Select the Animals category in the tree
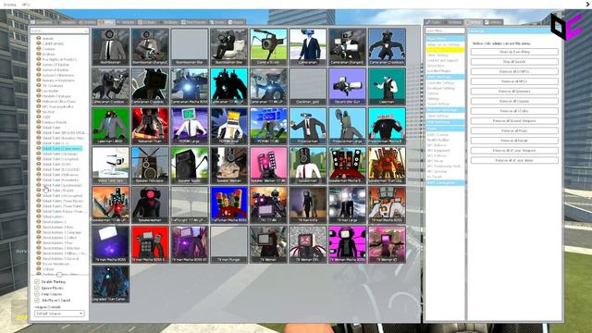This screenshot has width=592, height=333. click(48, 39)
